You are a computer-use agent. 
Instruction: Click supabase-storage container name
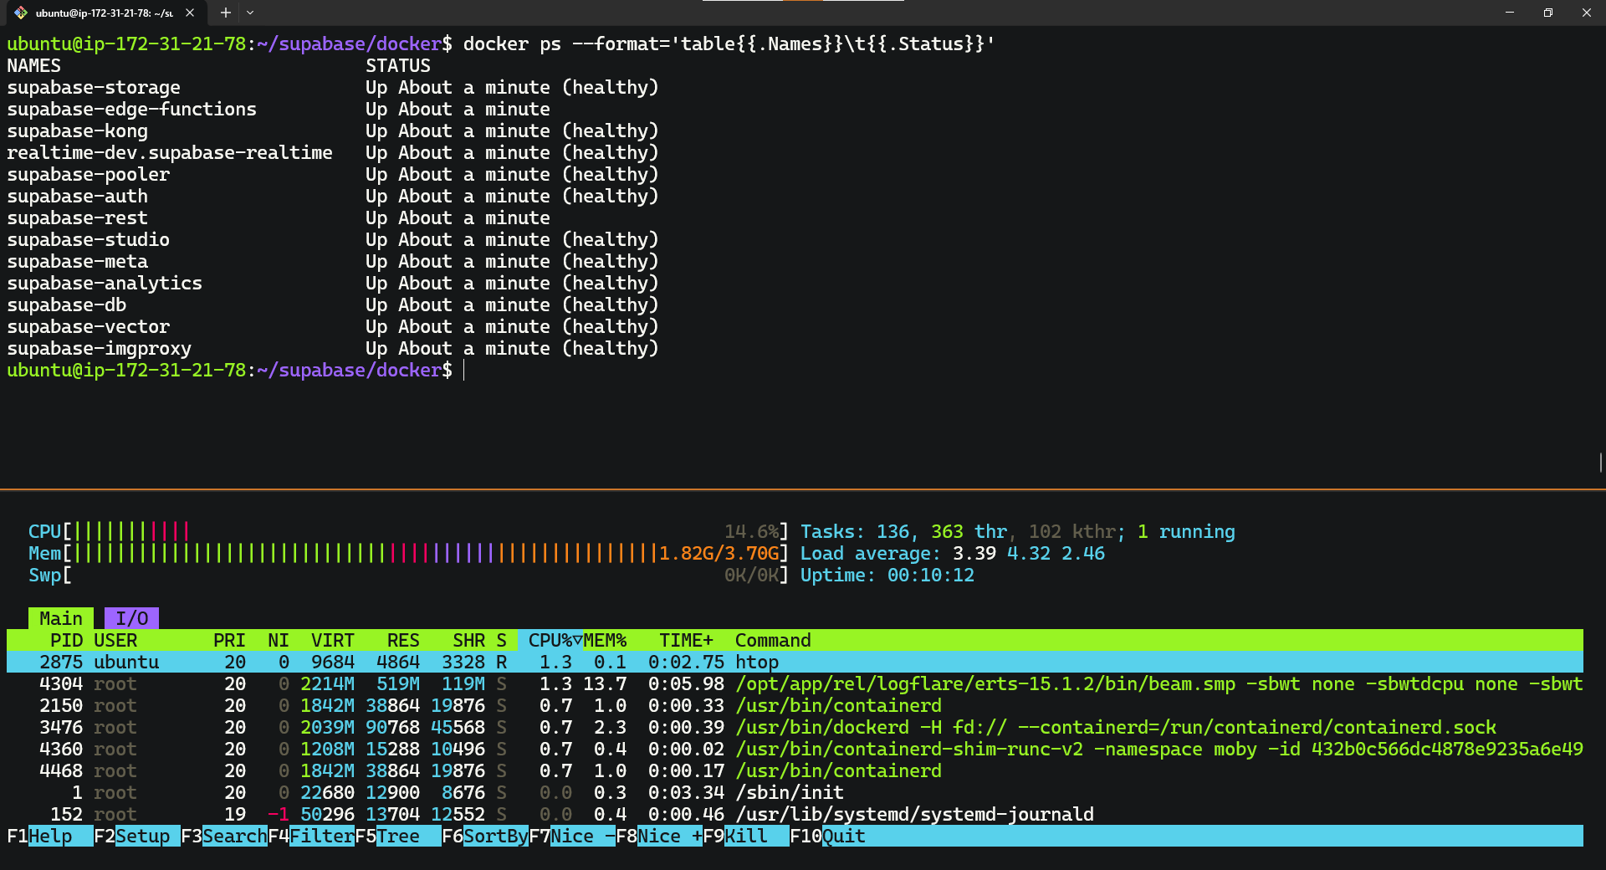94,87
